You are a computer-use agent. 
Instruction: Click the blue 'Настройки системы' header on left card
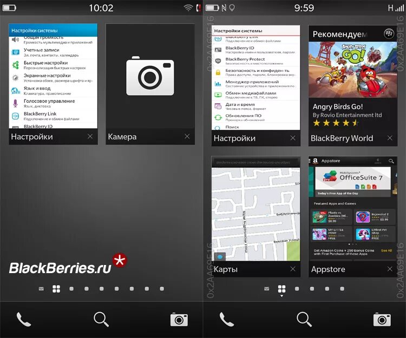tap(53, 30)
